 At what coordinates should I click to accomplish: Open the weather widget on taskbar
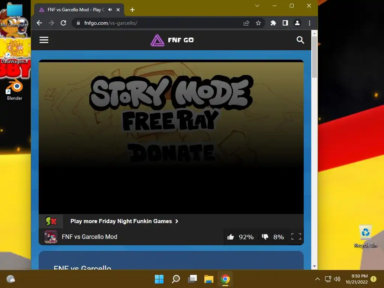(10, 279)
